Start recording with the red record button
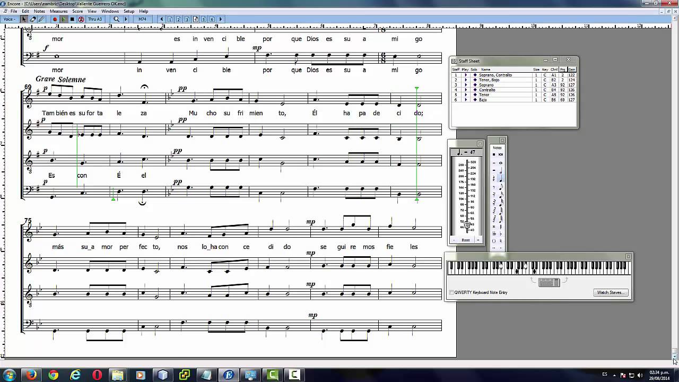The height and width of the screenshot is (382, 679). coord(55,19)
